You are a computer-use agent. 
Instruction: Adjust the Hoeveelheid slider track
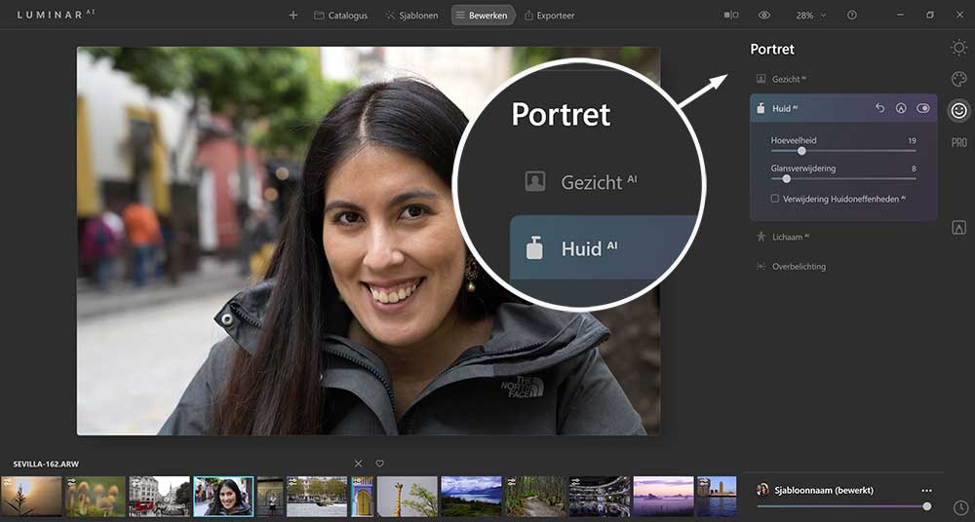click(x=843, y=150)
